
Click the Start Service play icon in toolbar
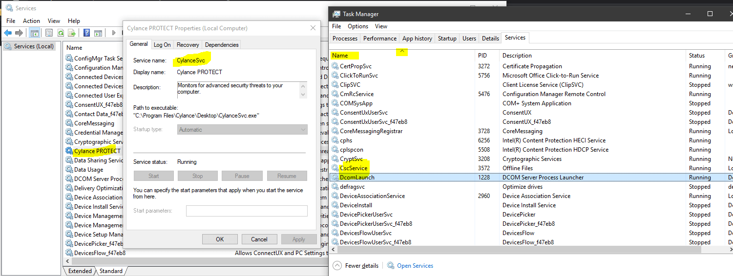tap(114, 33)
